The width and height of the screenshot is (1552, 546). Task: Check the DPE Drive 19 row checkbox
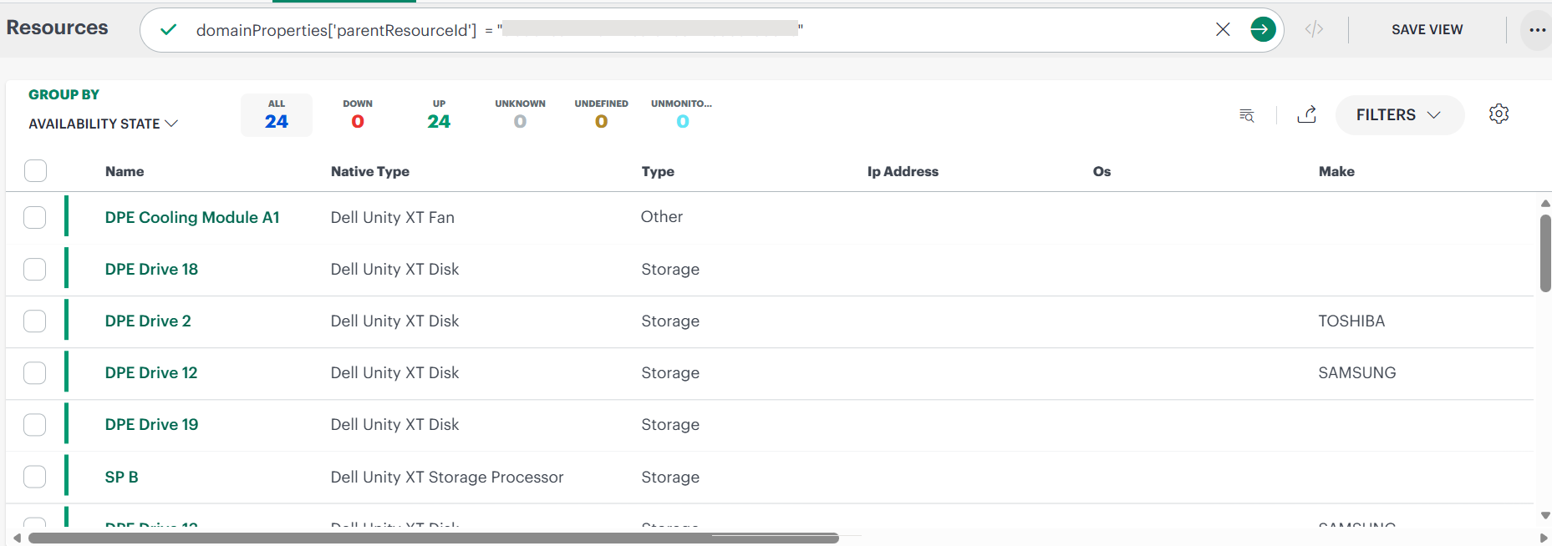[35, 424]
